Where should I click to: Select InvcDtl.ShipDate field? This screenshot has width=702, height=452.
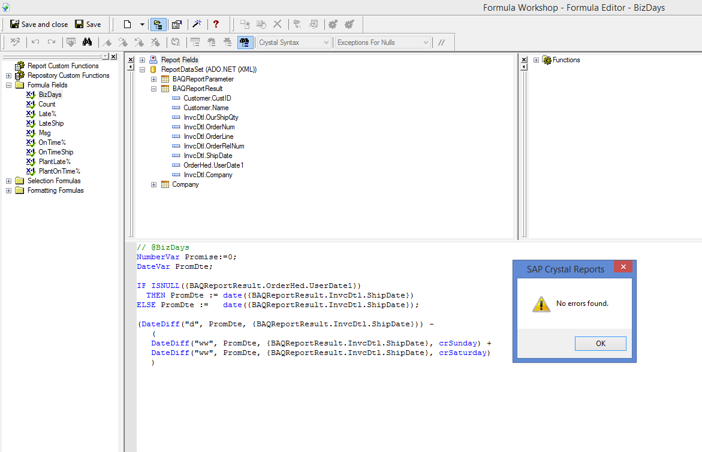pos(208,156)
